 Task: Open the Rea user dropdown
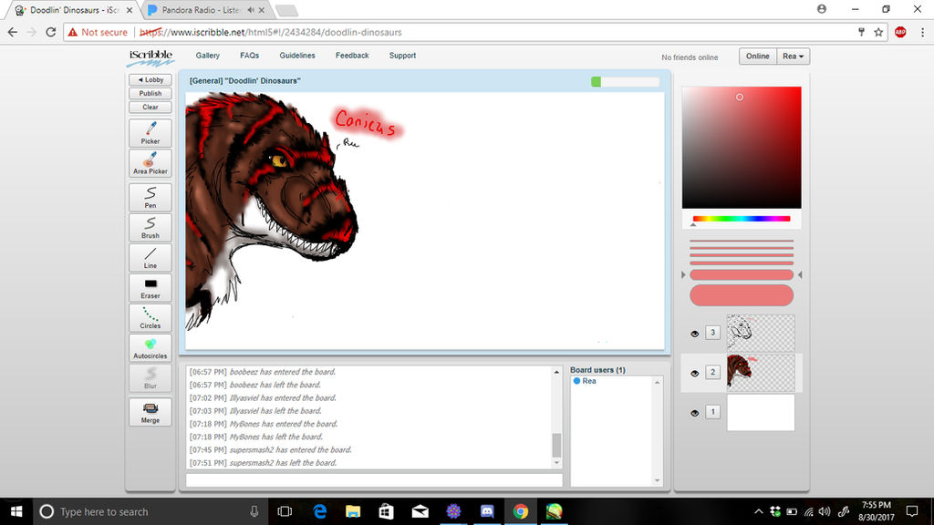[x=793, y=56]
